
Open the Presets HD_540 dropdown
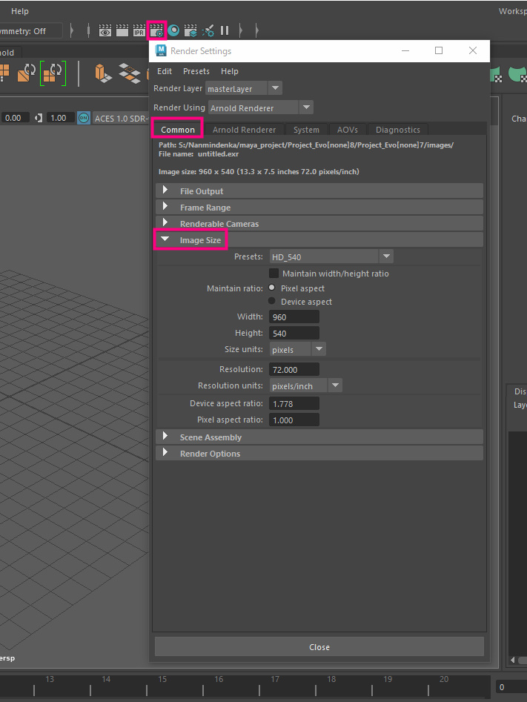331,257
